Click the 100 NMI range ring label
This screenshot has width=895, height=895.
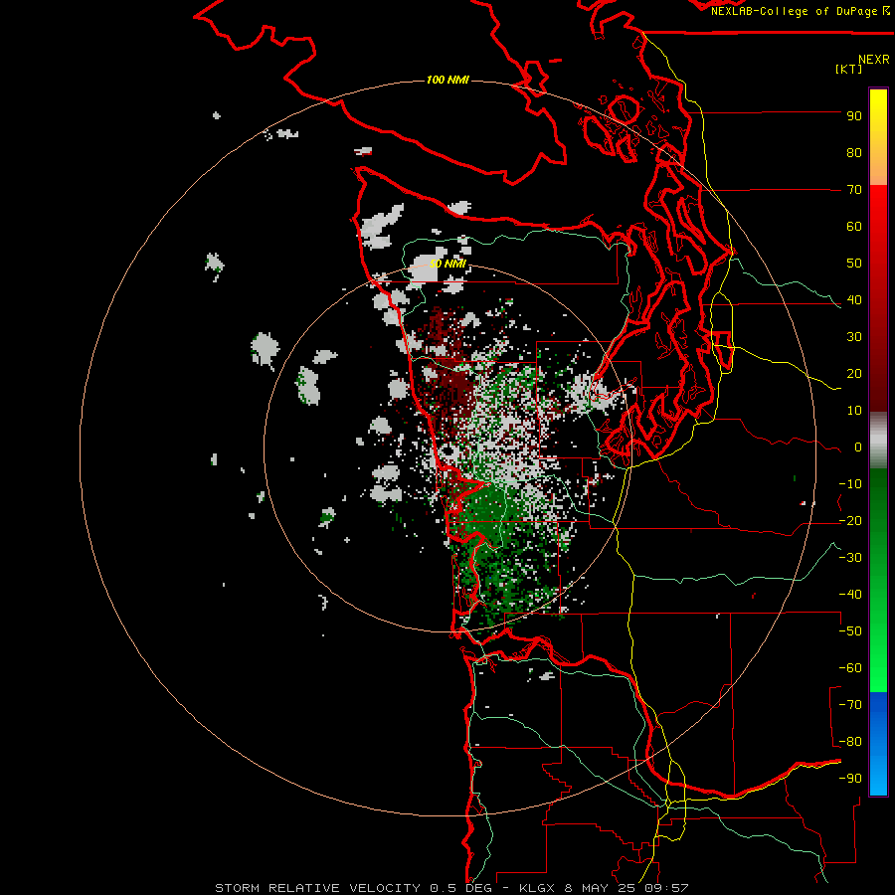point(447,80)
